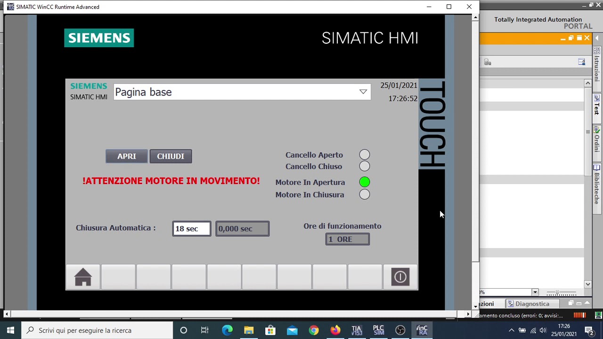
Task: Click the Windows taskbar search box
Action: tap(98, 331)
